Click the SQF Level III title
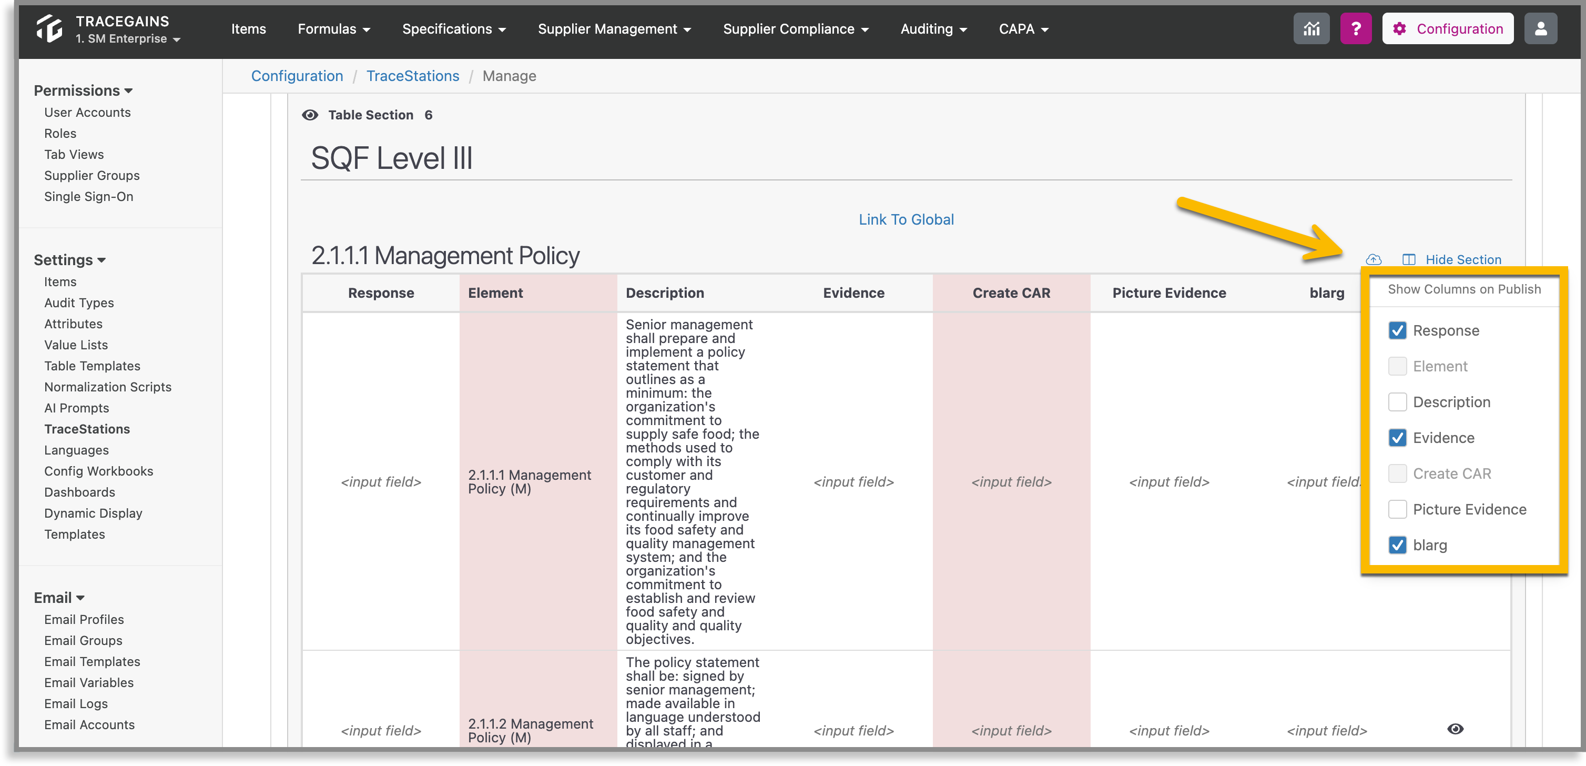The image size is (1586, 766). click(392, 158)
